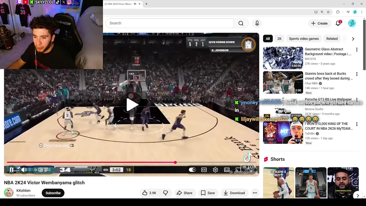The height and width of the screenshot is (206, 366).
Task: Open options for KING OF THE COURT video
Action: tap(357, 124)
